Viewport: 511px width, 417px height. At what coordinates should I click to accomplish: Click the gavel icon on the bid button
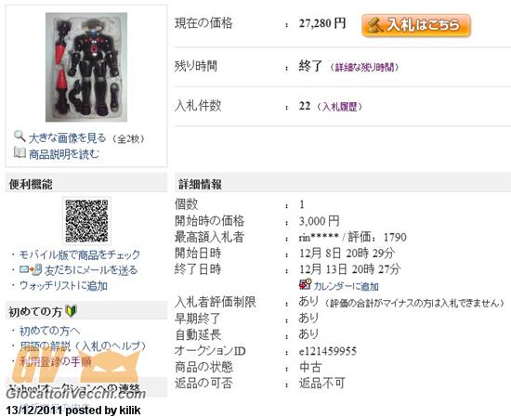click(x=374, y=25)
